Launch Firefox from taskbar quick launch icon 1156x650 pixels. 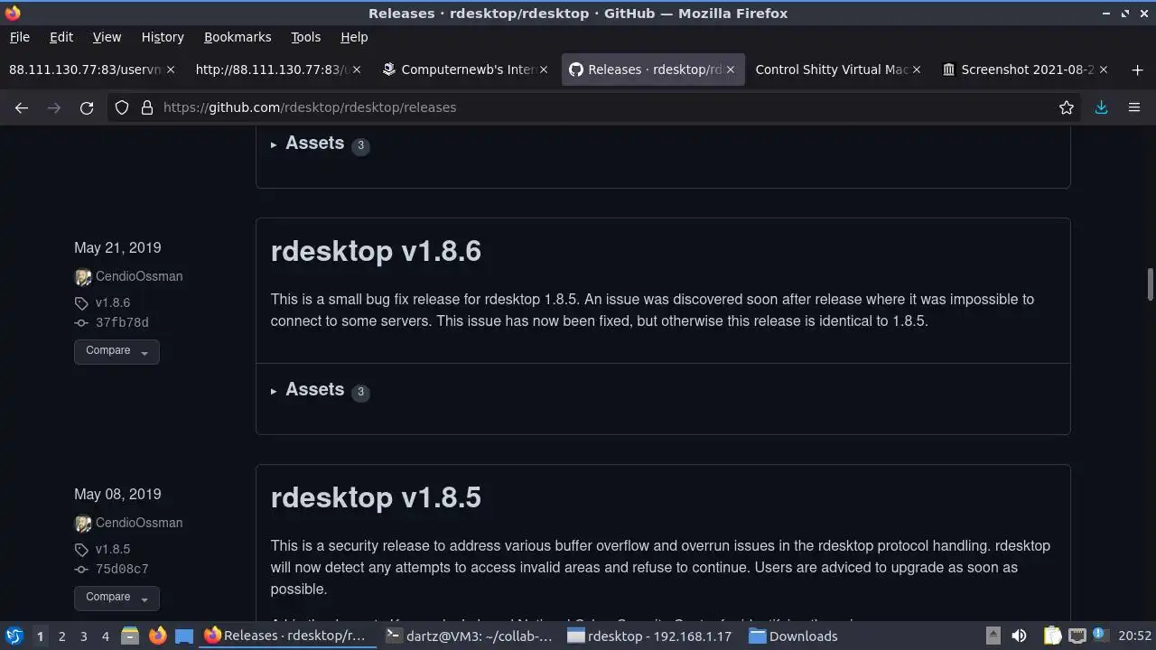click(x=157, y=636)
